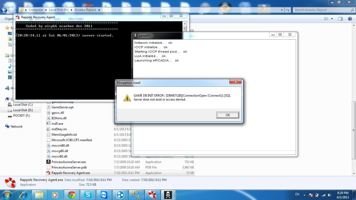Close the XException rised dialog
The width and height of the screenshot is (356, 200).
(236, 82)
